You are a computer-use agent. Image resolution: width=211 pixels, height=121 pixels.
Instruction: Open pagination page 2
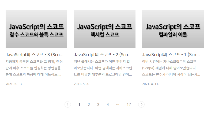coord(89,105)
